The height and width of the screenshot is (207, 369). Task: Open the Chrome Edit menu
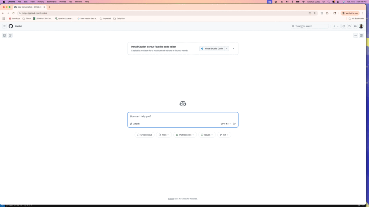pyautogui.click(x=26, y=2)
